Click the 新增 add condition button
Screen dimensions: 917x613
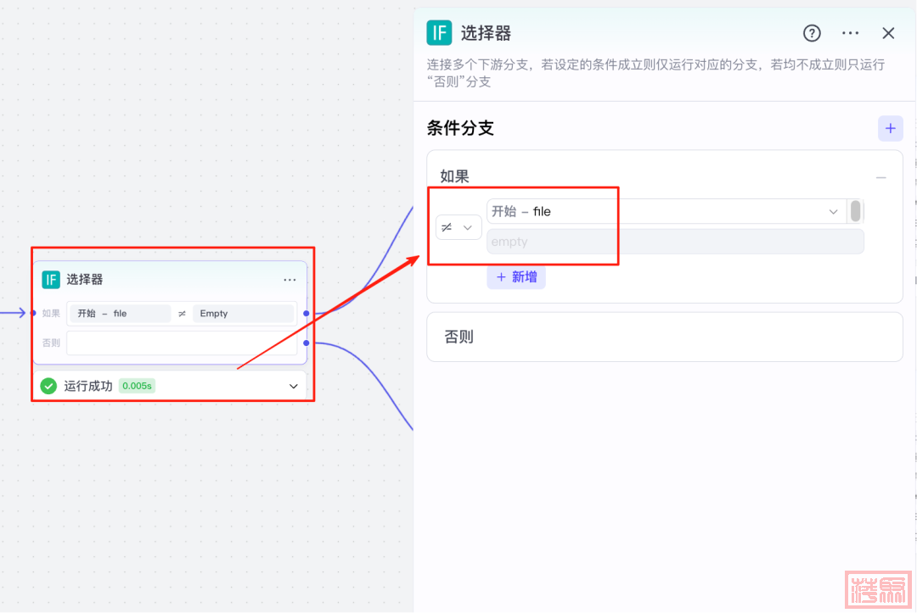pos(516,277)
